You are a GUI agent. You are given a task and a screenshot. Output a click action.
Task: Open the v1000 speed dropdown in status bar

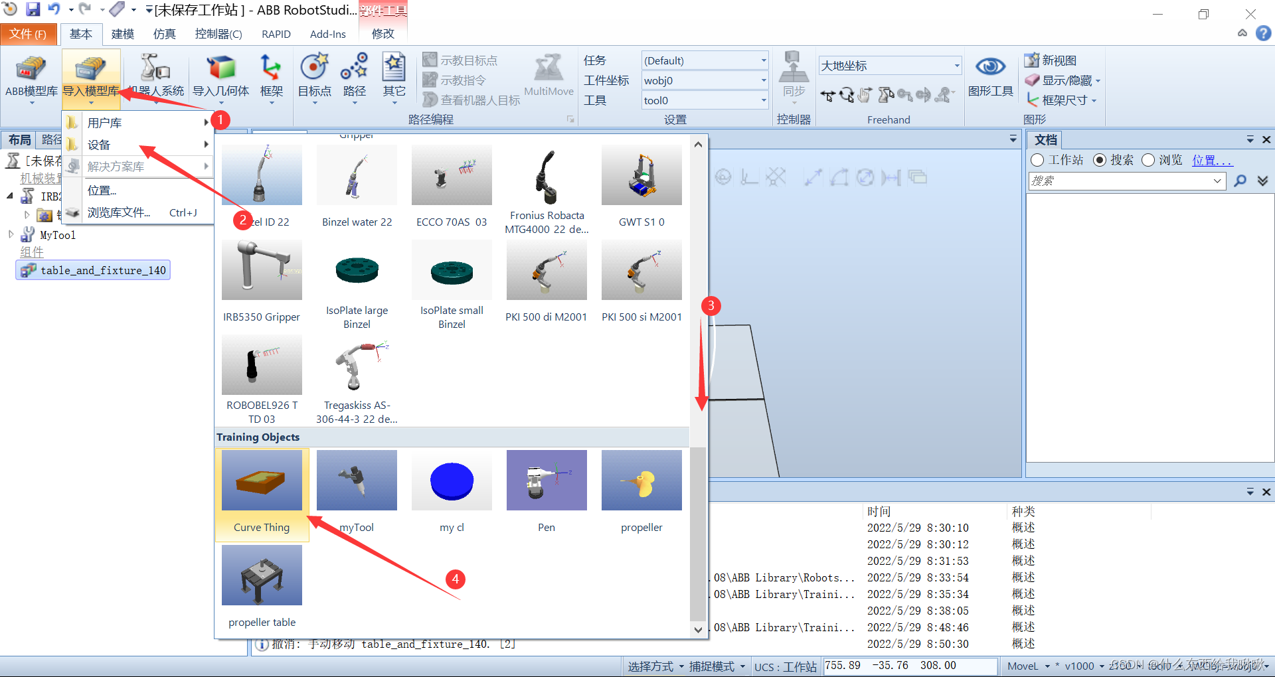tap(1084, 666)
